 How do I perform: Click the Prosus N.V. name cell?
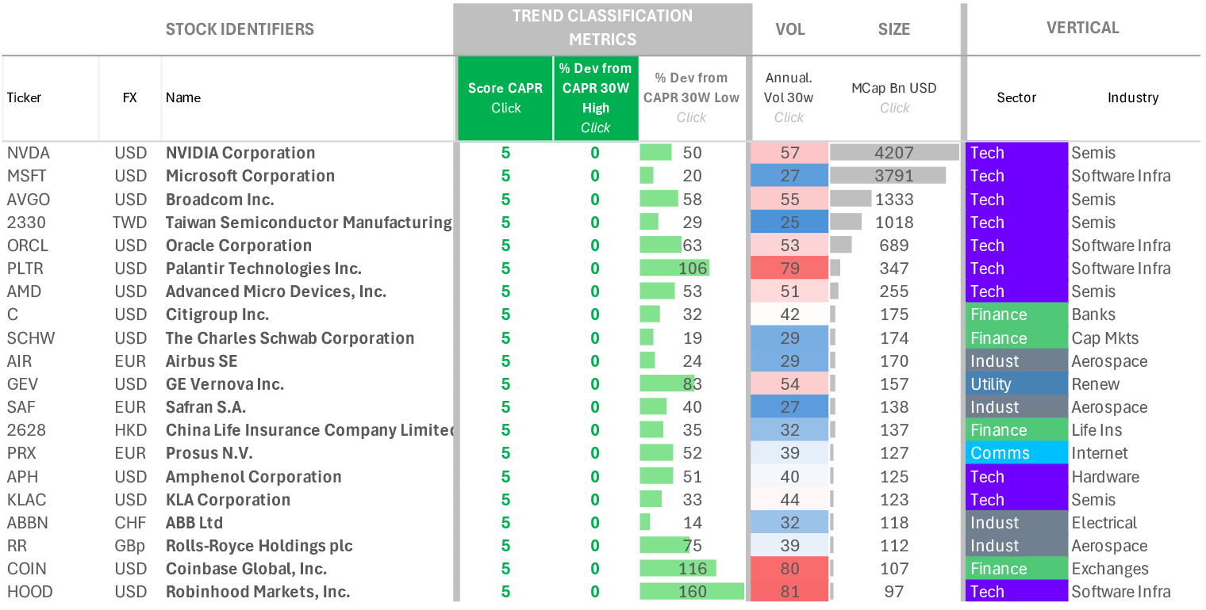tap(209, 453)
